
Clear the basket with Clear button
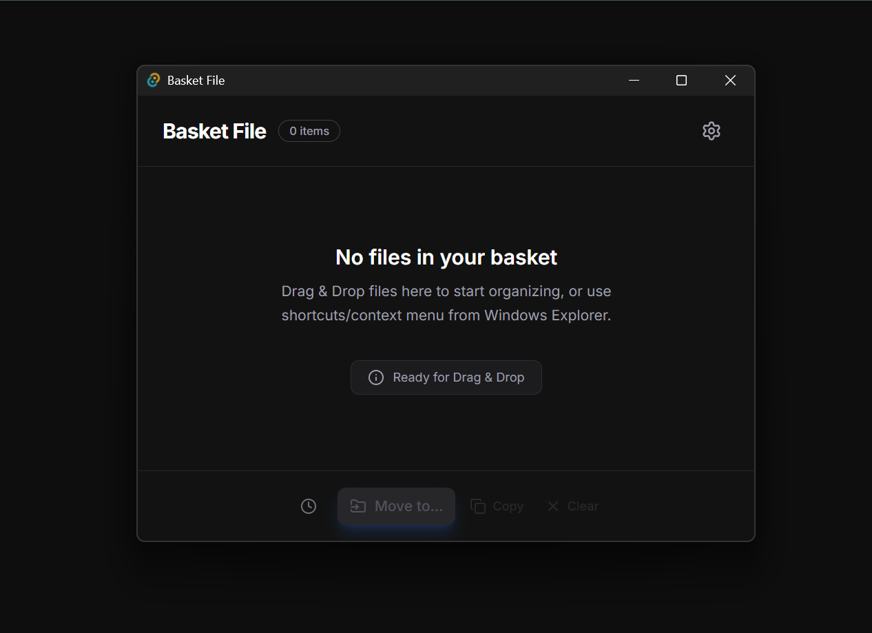[572, 506]
